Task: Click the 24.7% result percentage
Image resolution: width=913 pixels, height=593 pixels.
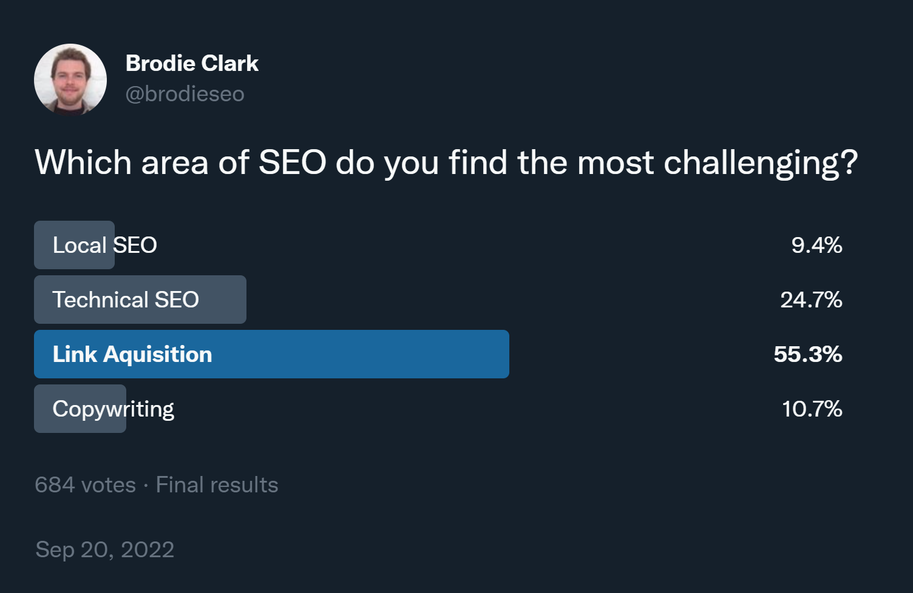Action: 811,300
